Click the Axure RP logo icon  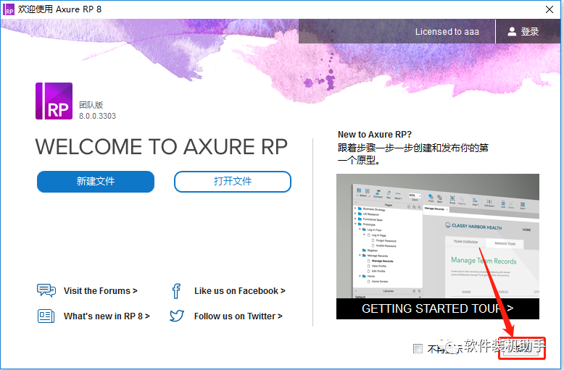[x=54, y=101]
